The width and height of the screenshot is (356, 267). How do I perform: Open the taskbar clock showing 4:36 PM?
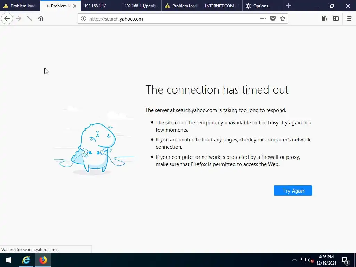pos(326,260)
